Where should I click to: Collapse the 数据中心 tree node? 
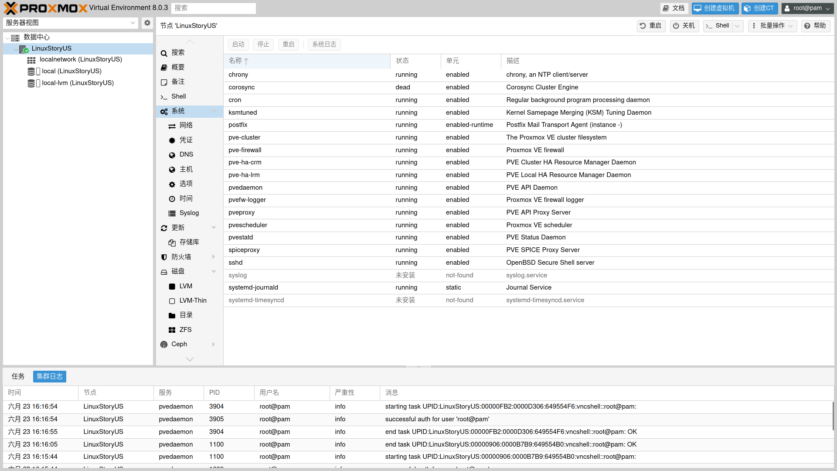tap(7, 38)
